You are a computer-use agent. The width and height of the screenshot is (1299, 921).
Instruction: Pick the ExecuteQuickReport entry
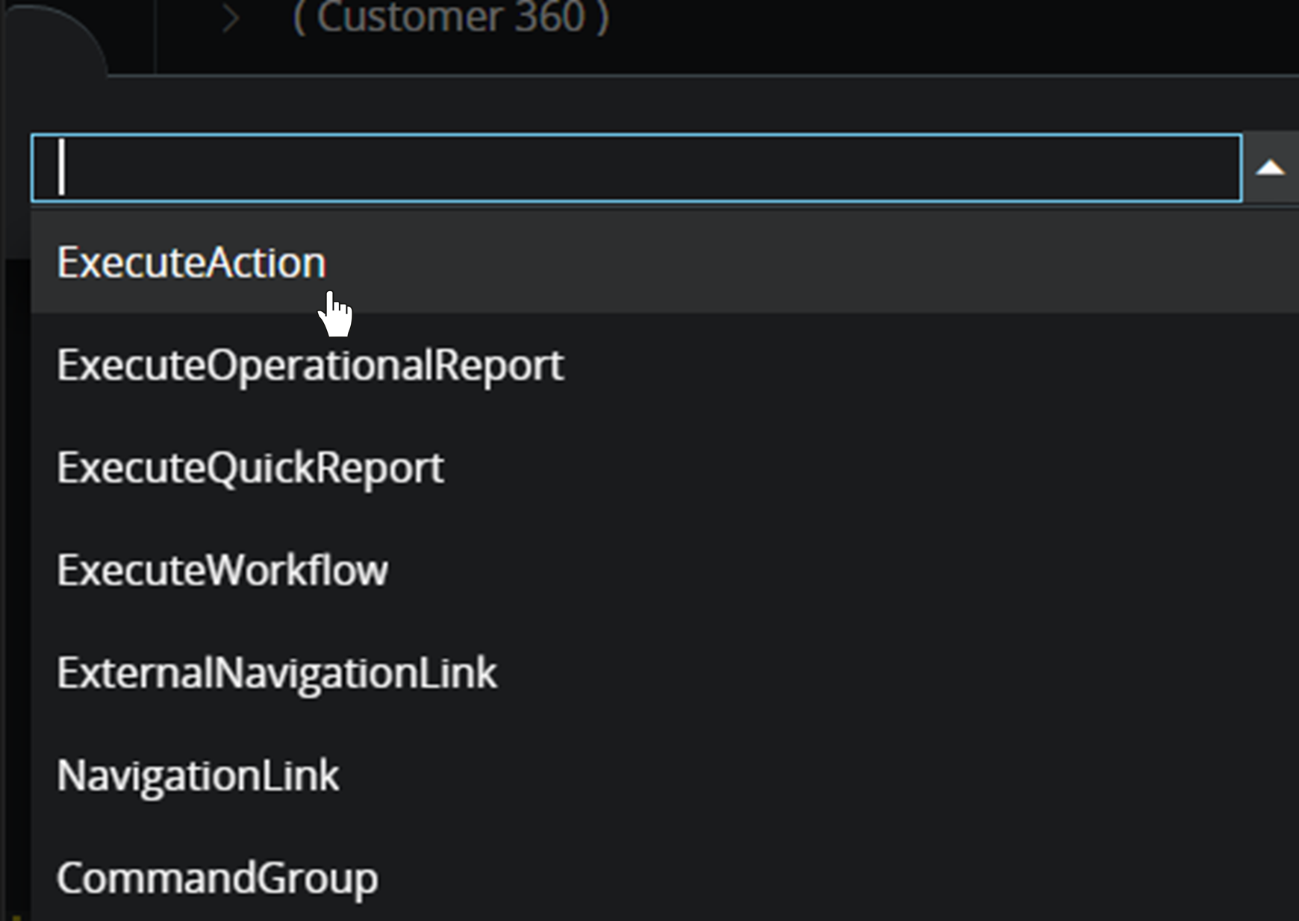pos(250,468)
